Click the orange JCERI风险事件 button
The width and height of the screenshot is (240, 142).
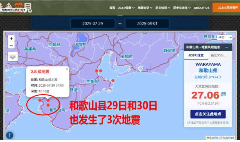(226, 7)
